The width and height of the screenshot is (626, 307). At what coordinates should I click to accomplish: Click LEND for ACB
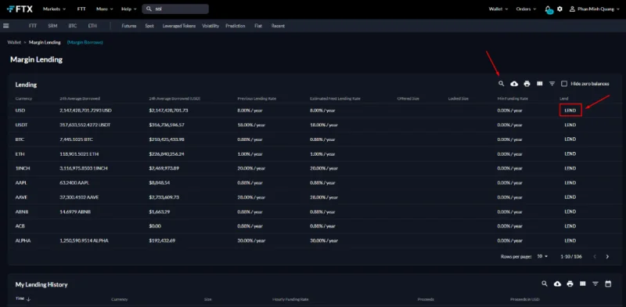(x=570, y=226)
